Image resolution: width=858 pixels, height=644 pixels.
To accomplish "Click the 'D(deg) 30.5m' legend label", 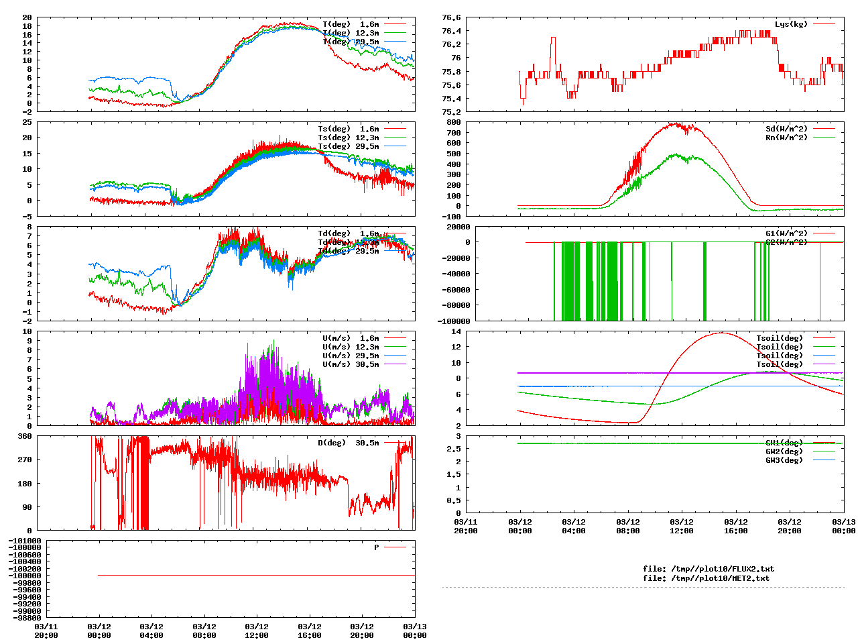I will coord(348,443).
